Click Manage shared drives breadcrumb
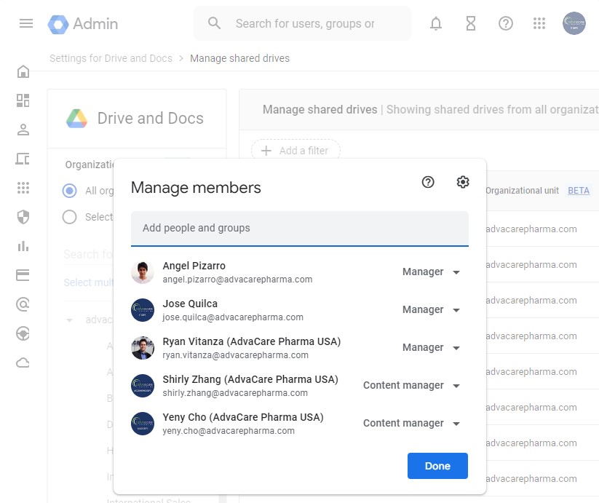This screenshot has height=503, width=599. (x=240, y=58)
